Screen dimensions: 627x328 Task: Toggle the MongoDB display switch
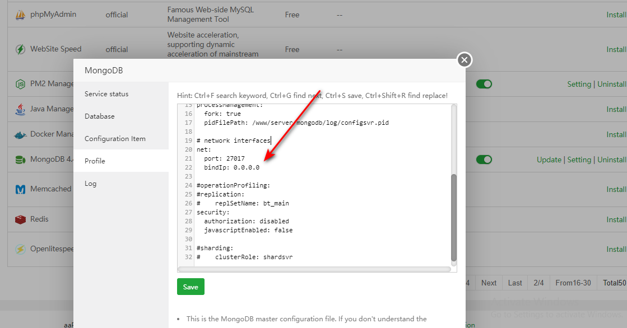pyautogui.click(x=484, y=160)
